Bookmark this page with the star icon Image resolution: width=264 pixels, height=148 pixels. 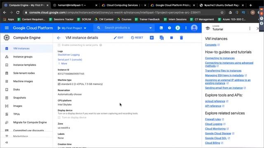222,12
